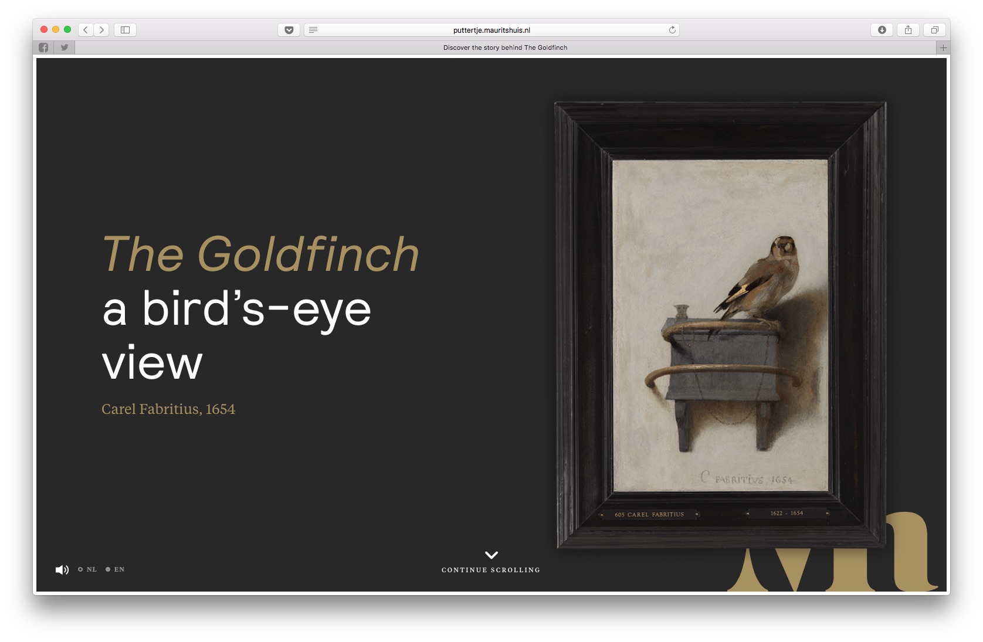Add a new tab with plus button

(x=943, y=47)
